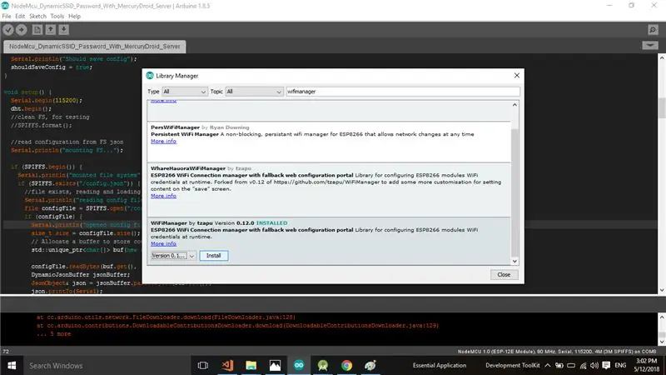Viewport: 666px width, 375px height.
Task: Open a sketch with the Open icon
Action: click(51, 30)
